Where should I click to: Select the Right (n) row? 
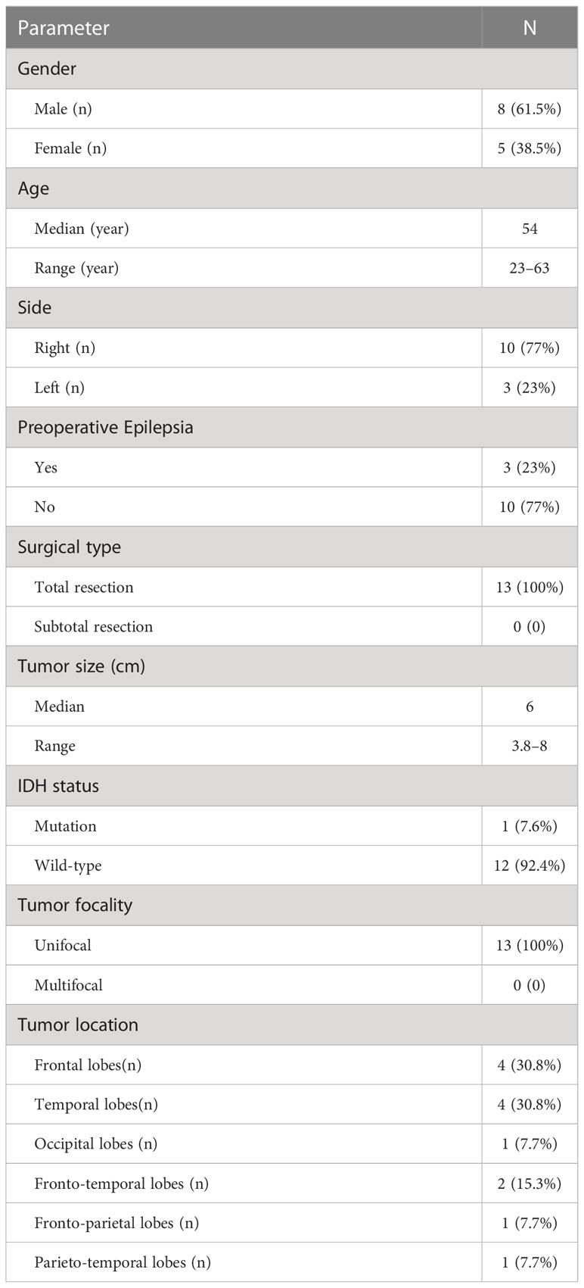291,348
